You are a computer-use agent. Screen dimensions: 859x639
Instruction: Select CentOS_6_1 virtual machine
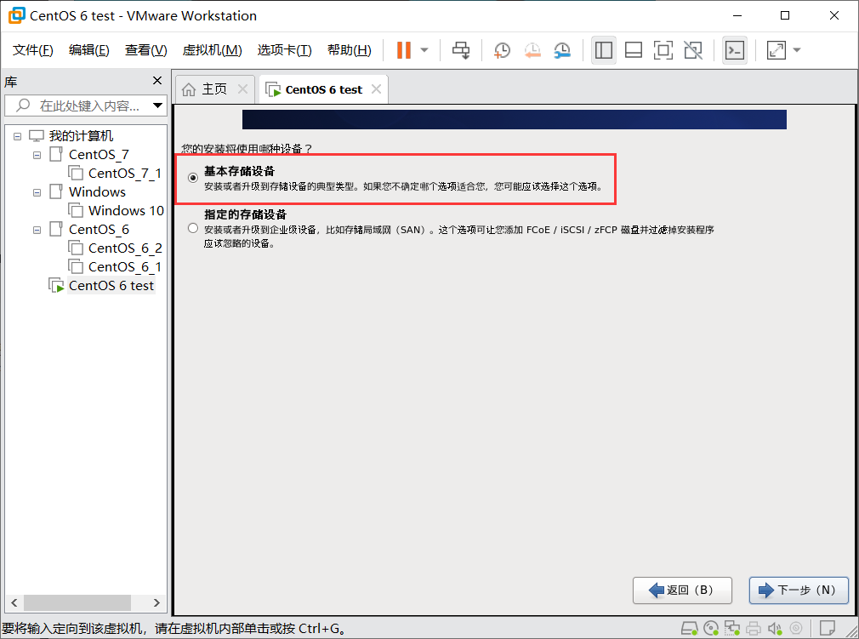point(125,267)
